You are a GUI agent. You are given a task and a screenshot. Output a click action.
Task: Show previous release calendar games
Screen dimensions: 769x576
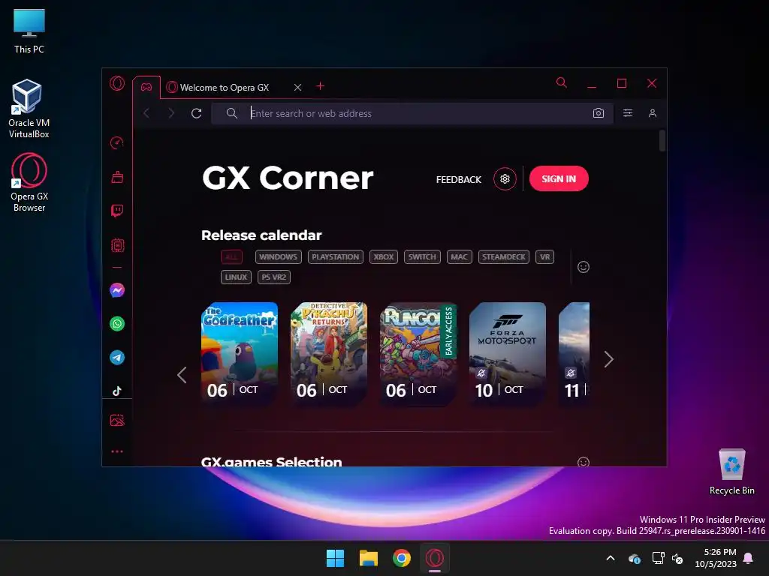(182, 375)
